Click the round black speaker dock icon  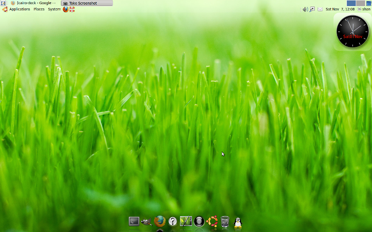[x=199, y=222]
